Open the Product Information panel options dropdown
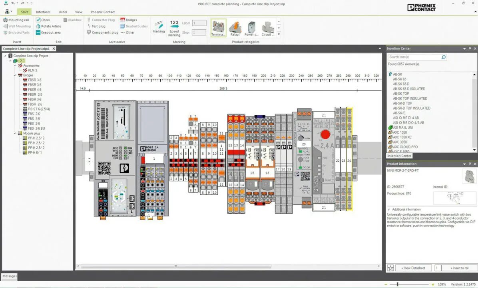The height and width of the screenshot is (288, 478). [464, 164]
